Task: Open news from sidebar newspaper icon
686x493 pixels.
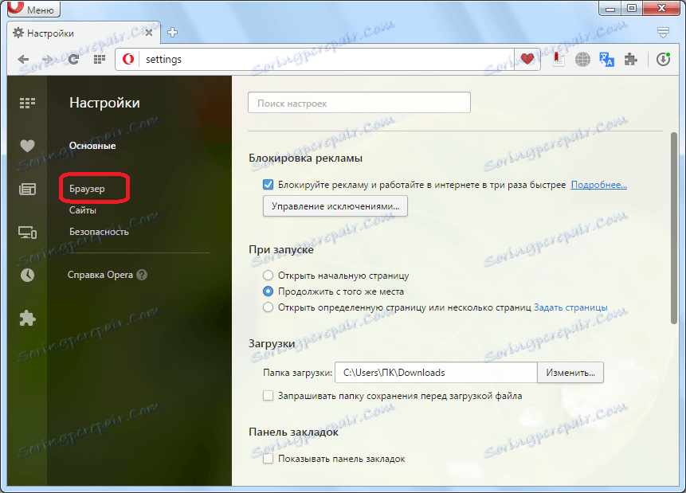Action: click(27, 189)
